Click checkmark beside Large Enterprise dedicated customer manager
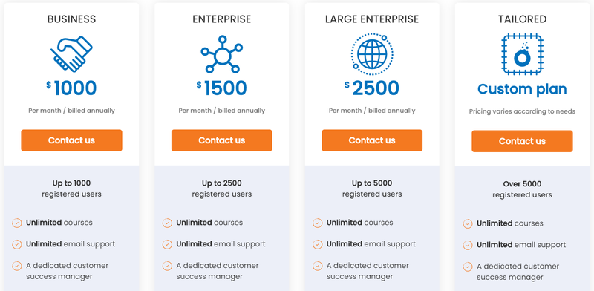 click(318, 266)
